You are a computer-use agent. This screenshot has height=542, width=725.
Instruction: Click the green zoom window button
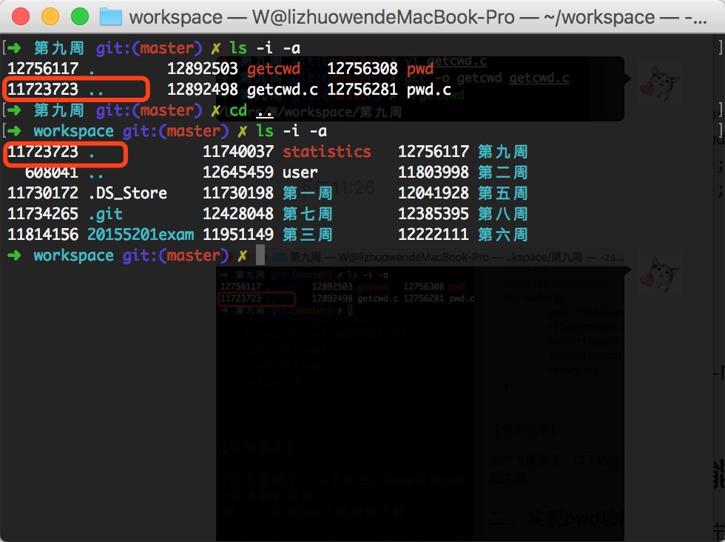80,17
